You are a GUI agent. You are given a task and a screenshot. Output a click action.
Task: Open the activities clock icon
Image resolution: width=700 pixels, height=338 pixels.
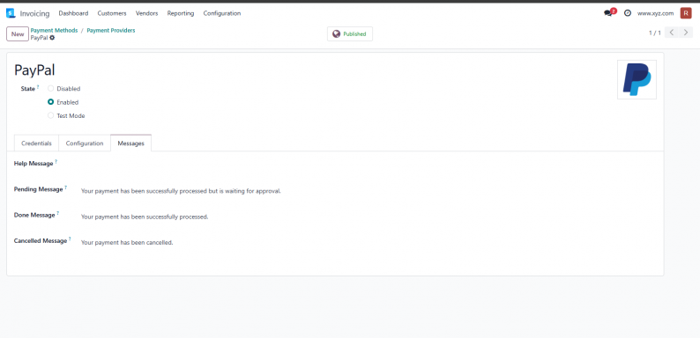pos(627,13)
